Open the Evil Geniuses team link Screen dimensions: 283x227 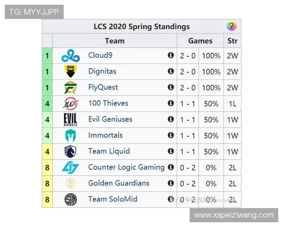pos(110,119)
